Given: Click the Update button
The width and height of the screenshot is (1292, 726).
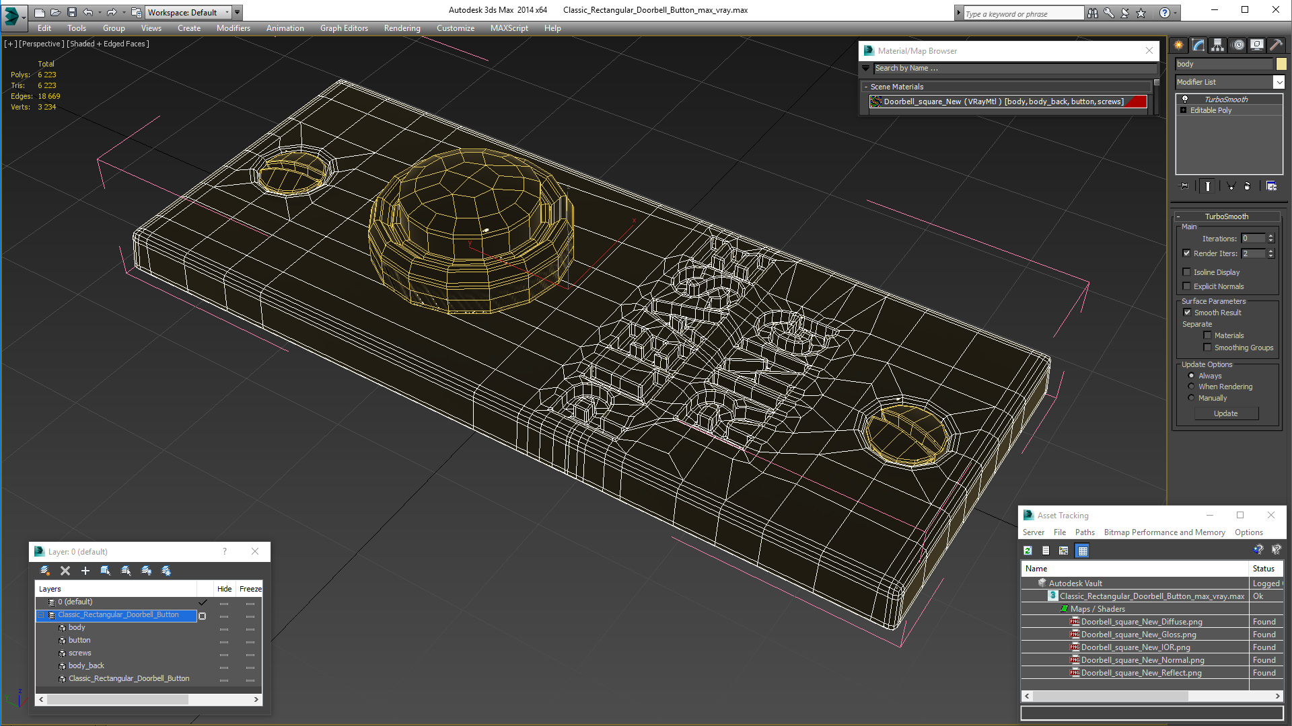Looking at the screenshot, I should 1225,413.
